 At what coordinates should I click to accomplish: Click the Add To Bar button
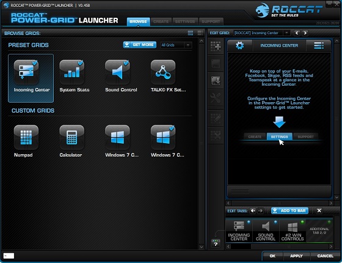tap(289, 210)
